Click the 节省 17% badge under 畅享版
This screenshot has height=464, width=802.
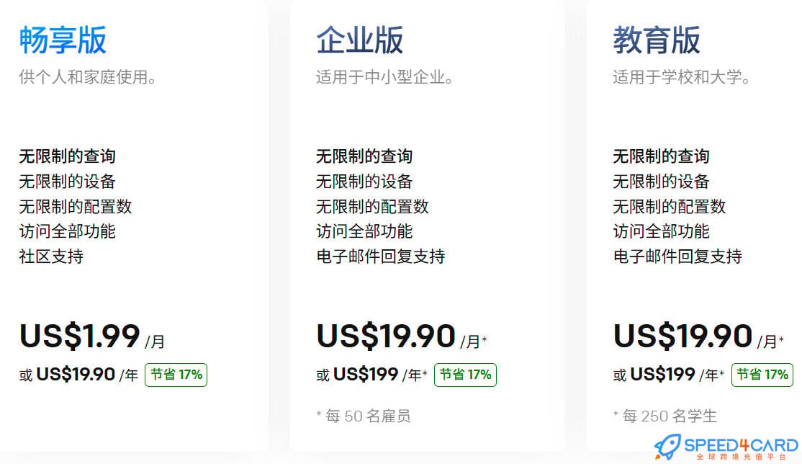(176, 375)
